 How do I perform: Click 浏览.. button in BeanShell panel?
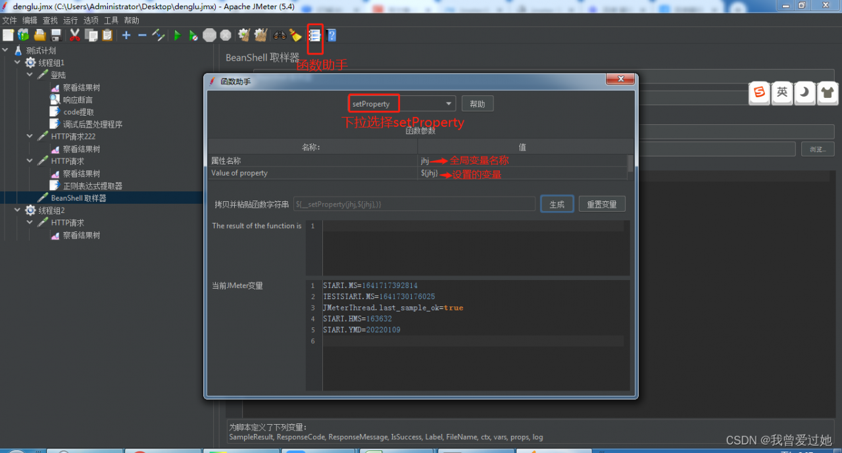[818, 149]
